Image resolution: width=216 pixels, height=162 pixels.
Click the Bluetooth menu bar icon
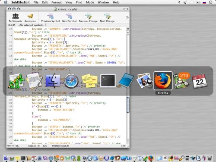(179, 2)
